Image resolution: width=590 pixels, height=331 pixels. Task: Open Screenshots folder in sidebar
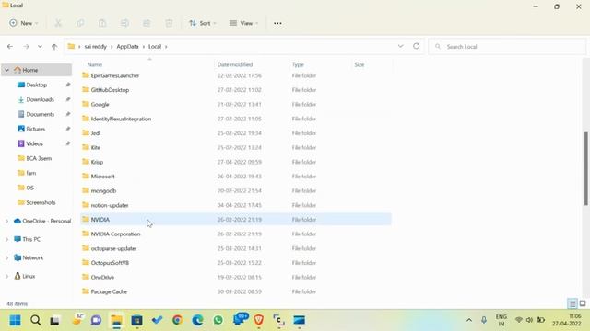[x=41, y=202]
